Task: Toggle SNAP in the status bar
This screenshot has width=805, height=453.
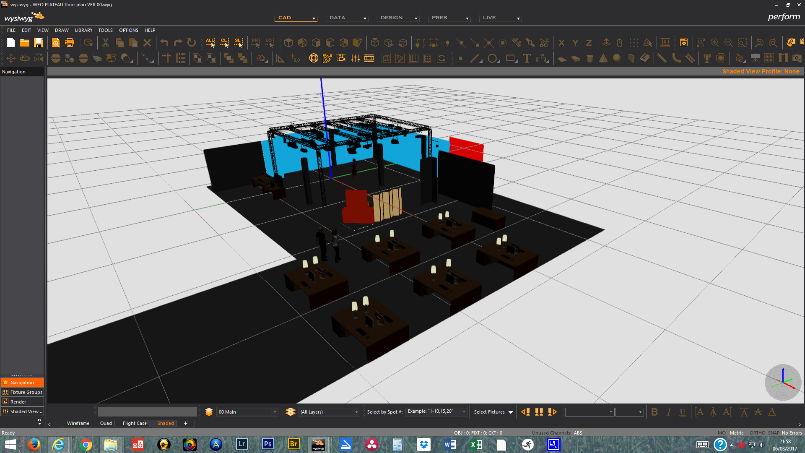Action: tap(774, 433)
